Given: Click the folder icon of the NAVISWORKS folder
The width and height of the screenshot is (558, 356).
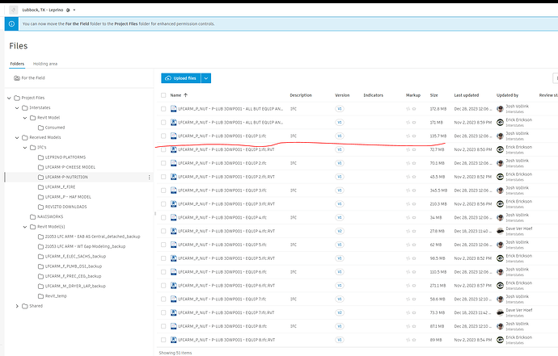Looking at the screenshot, I should point(32,216).
